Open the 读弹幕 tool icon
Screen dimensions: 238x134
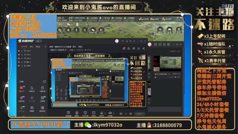[x=43, y=99]
